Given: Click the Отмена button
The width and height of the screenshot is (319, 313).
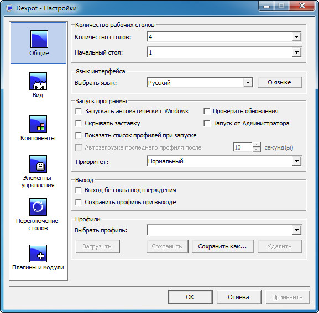Looking at the screenshot, I should (239, 297).
